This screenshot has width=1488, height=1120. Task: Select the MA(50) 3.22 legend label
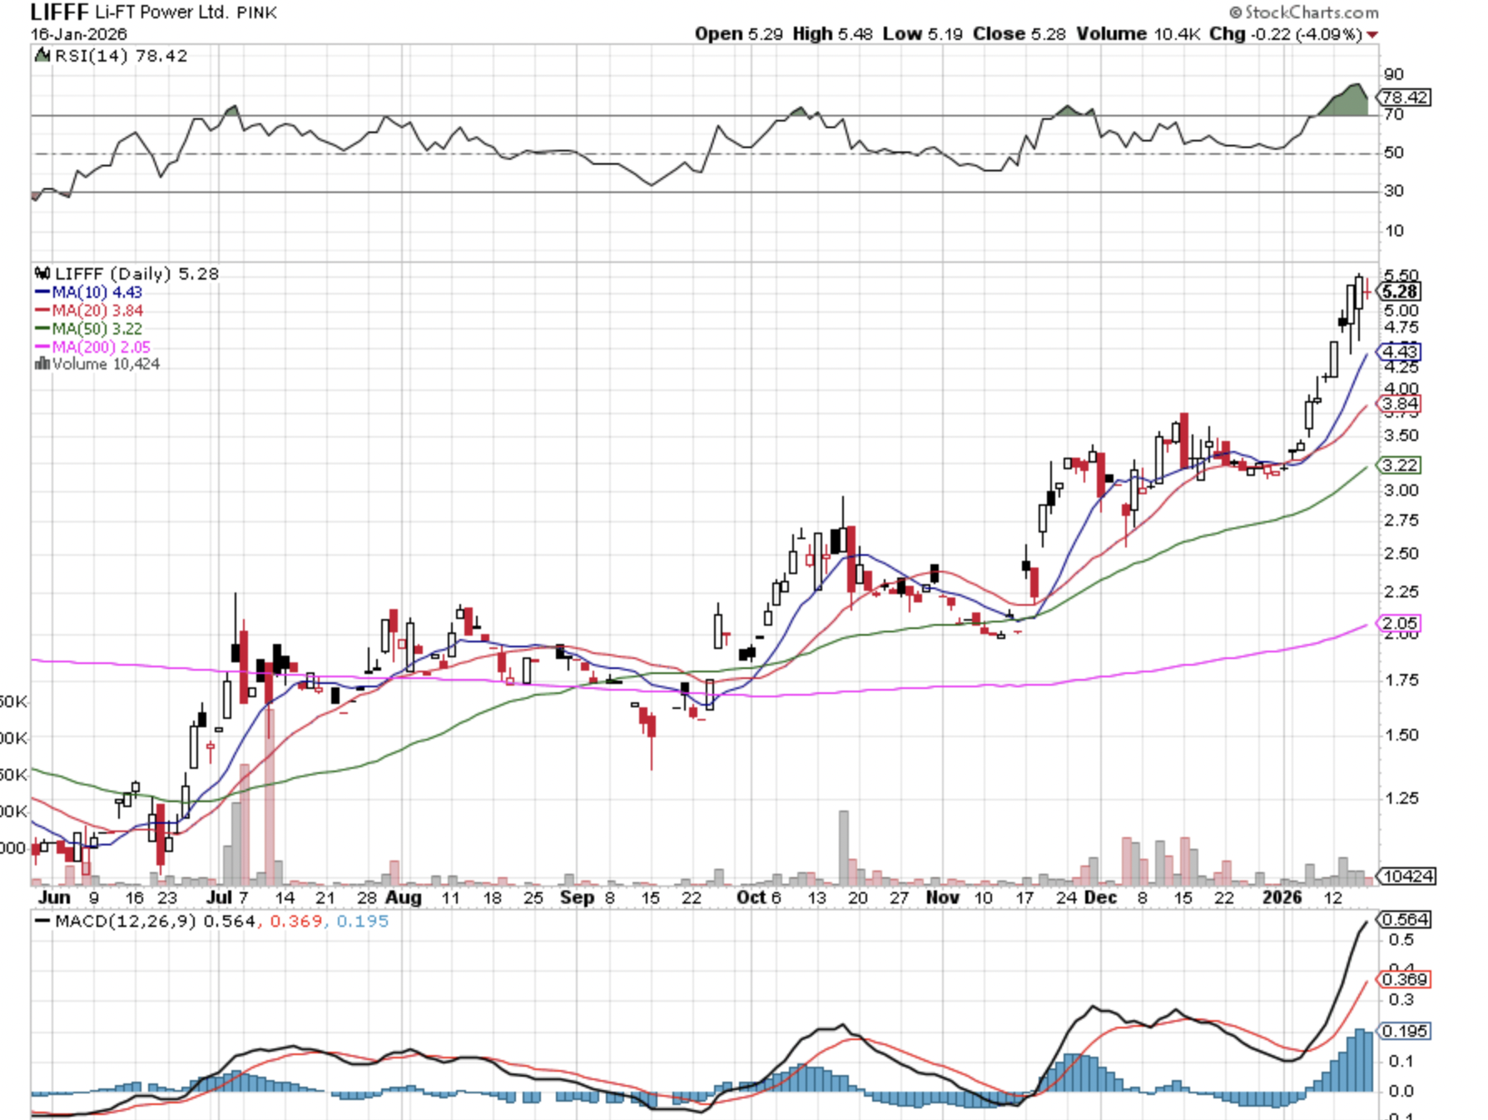(97, 329)
